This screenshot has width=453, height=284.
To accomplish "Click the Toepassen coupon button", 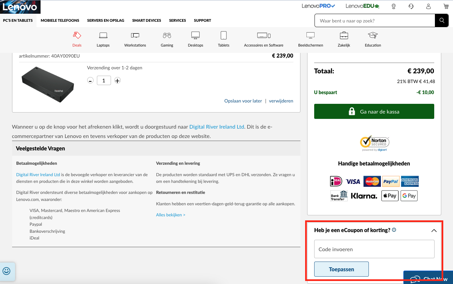I will coord(341,269).
